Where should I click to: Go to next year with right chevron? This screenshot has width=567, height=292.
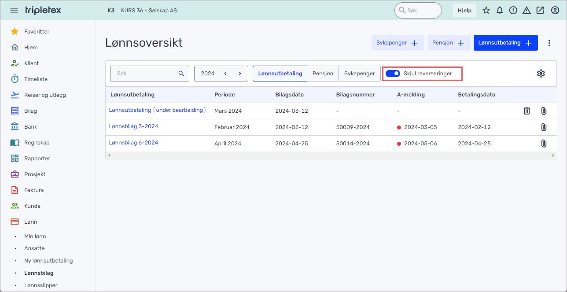239,74
